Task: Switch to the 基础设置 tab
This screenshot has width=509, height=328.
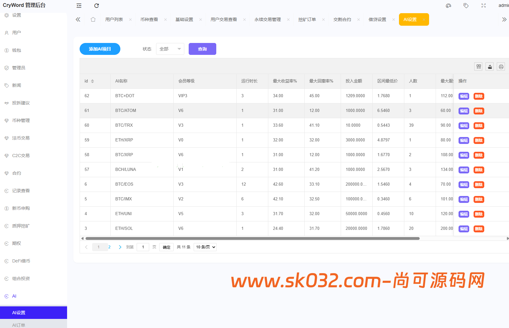Action: click(x=184, y=19)
